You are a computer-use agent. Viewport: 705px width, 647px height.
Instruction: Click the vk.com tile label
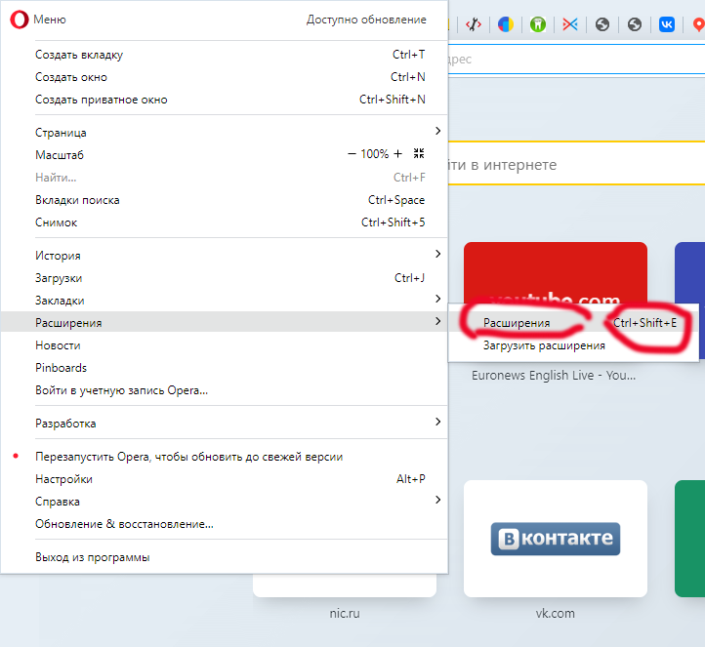pyautogui.click(x=555, y=613)
